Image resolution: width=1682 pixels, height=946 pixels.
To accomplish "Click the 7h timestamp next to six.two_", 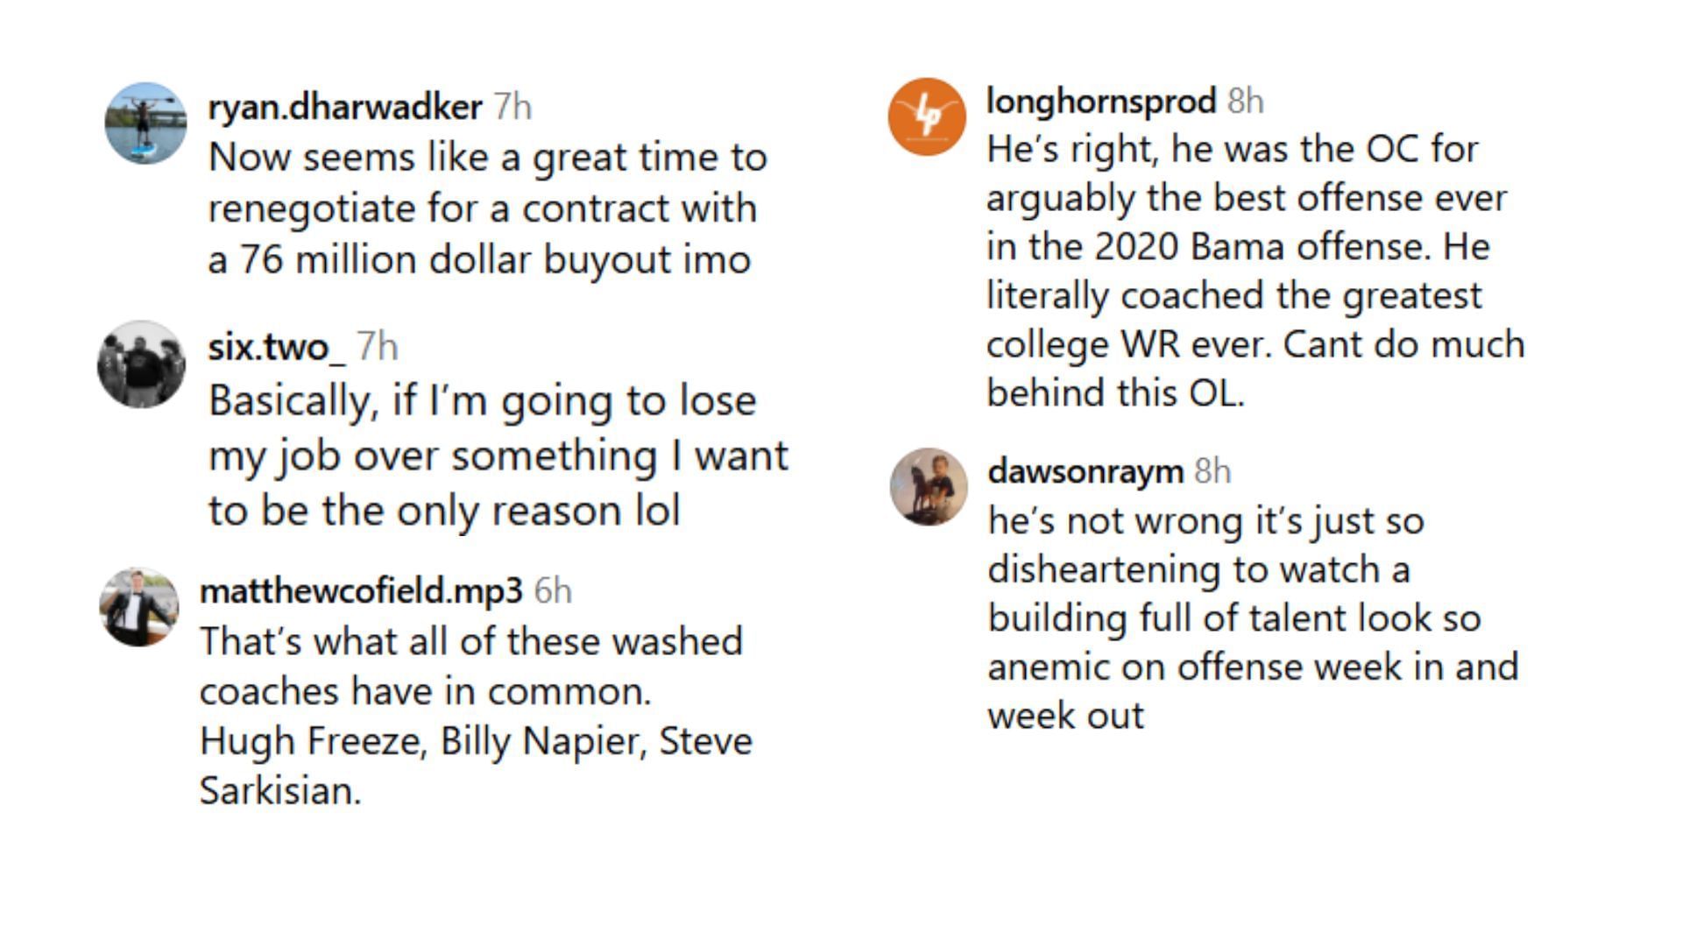I will coord(378,348).
